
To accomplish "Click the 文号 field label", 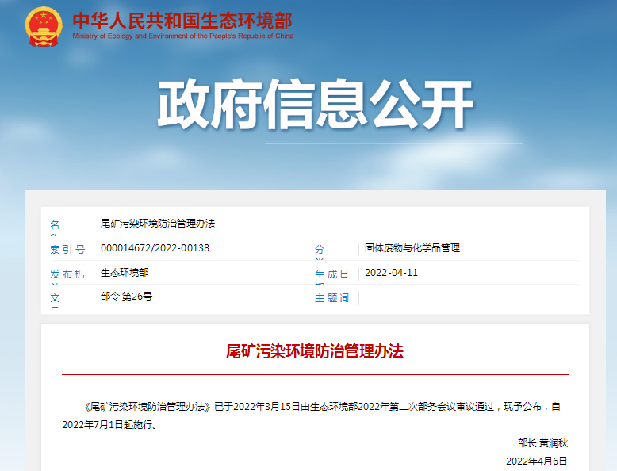I will click(x=56, y=298).
